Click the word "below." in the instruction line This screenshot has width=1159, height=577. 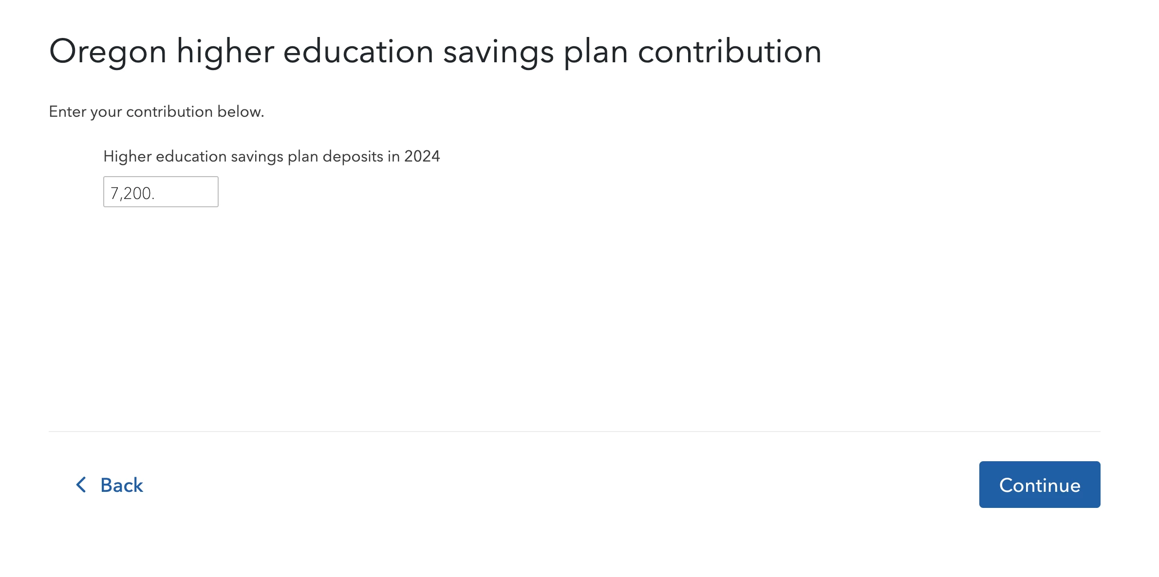pyautogui.click(x=241, y=111)
